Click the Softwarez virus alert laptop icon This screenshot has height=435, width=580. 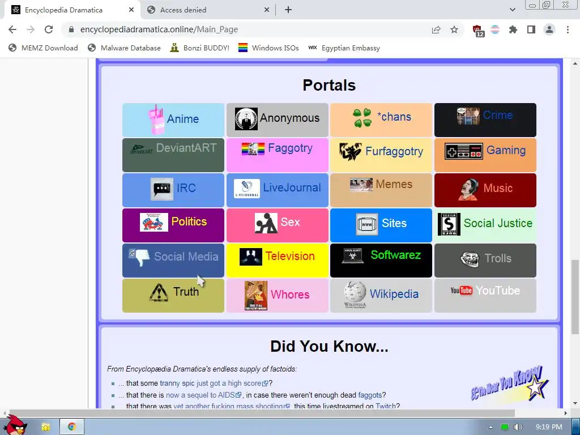coord(352,256)
